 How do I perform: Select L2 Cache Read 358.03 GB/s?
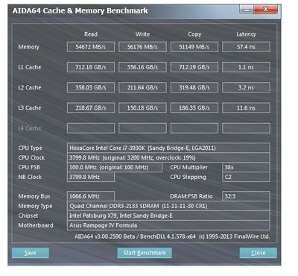(x=91, y=87)
